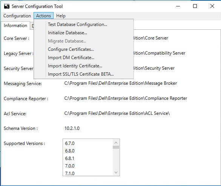Screen dimensions: 221x186
Task: Open the Configuration menu
Action: point(17,15)
